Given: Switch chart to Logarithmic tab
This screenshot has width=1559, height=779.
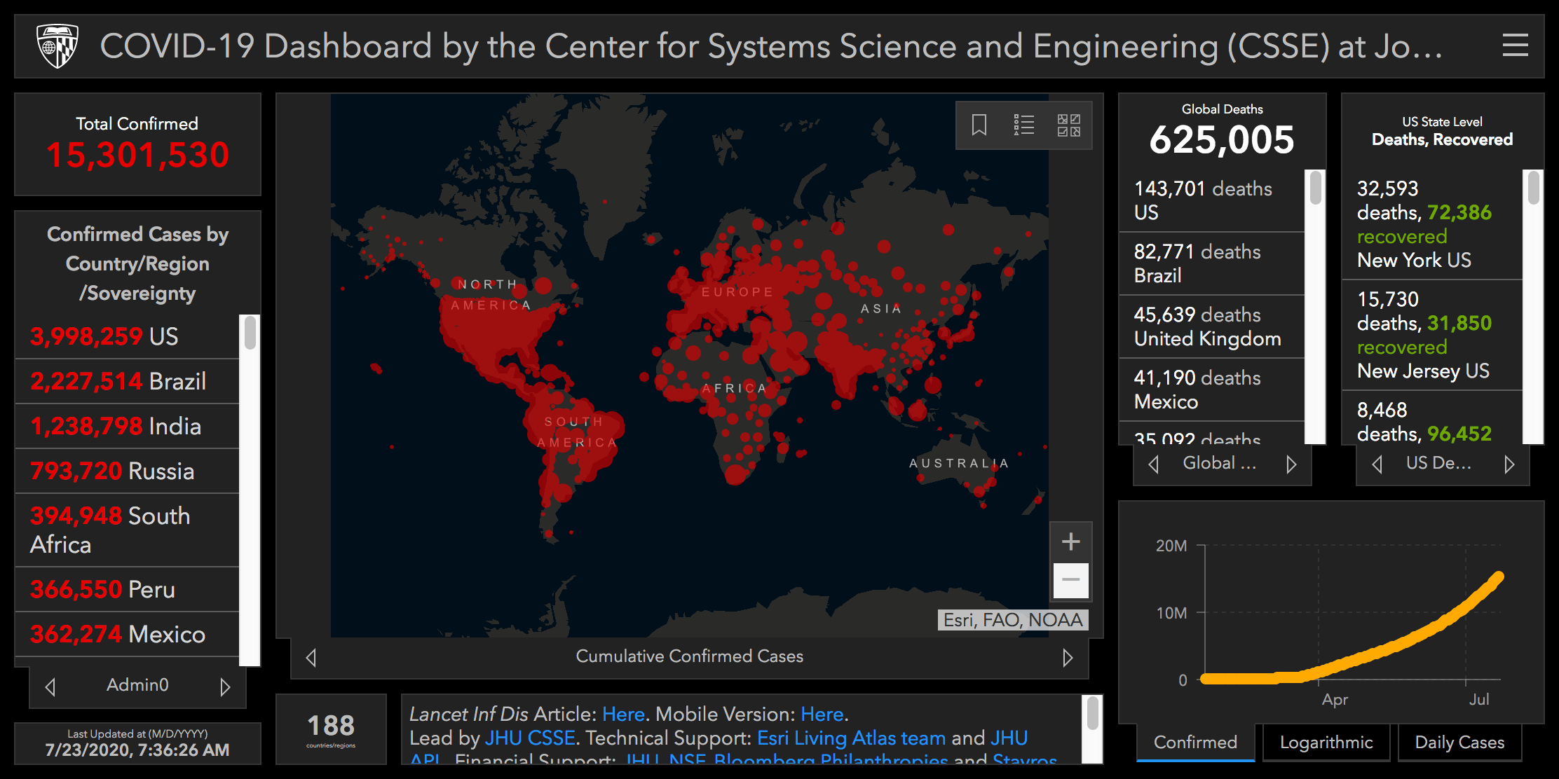Looking at the screenshot, I should [x=1326, y=743].
